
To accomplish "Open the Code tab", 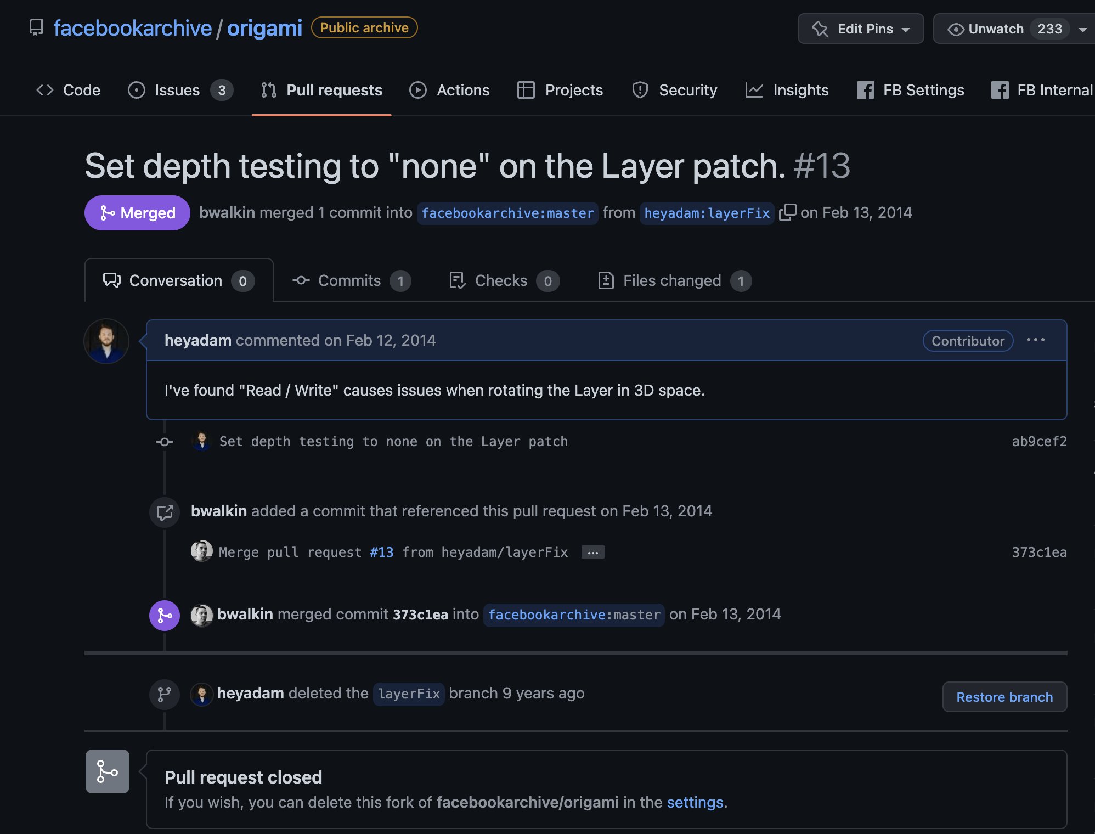I will pos(68,90).
